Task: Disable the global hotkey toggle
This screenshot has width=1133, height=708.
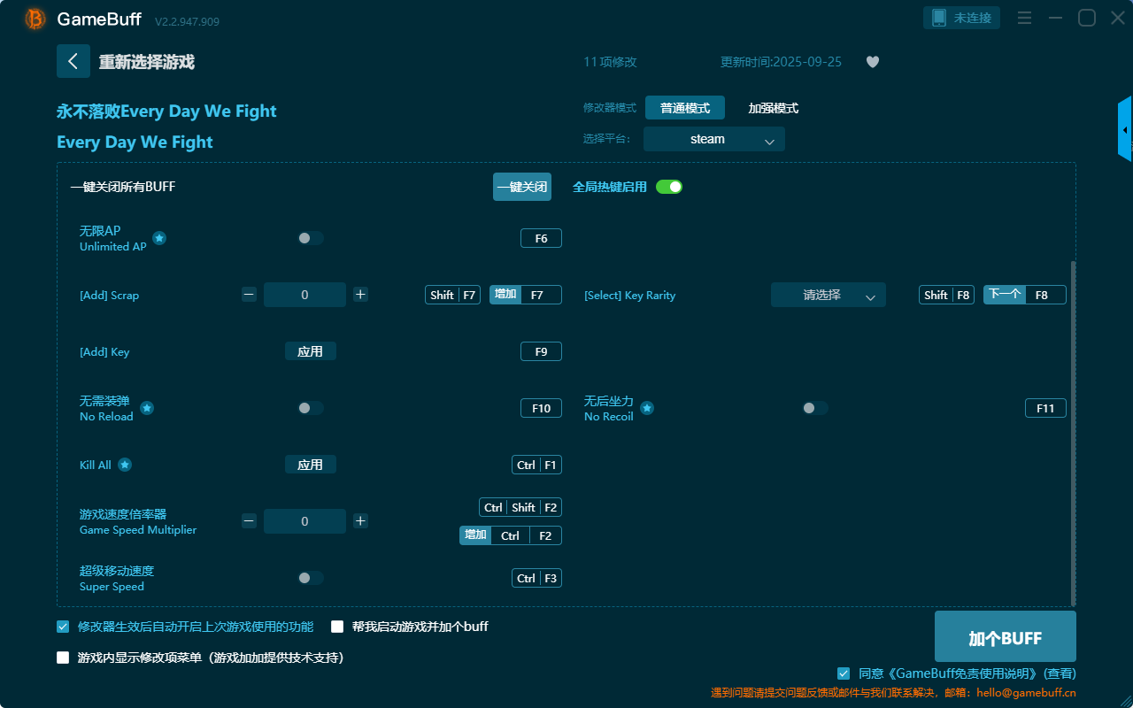Action: pyautogui.click(x=669, y=187)
